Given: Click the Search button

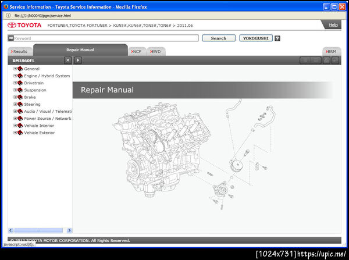Looking at the screenshot, I should (219, 38).
